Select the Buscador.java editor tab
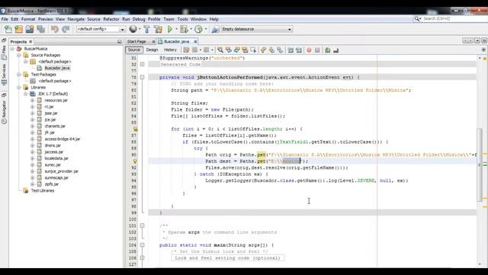 (x=176, y=41)
